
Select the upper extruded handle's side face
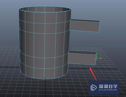[85, 26]
